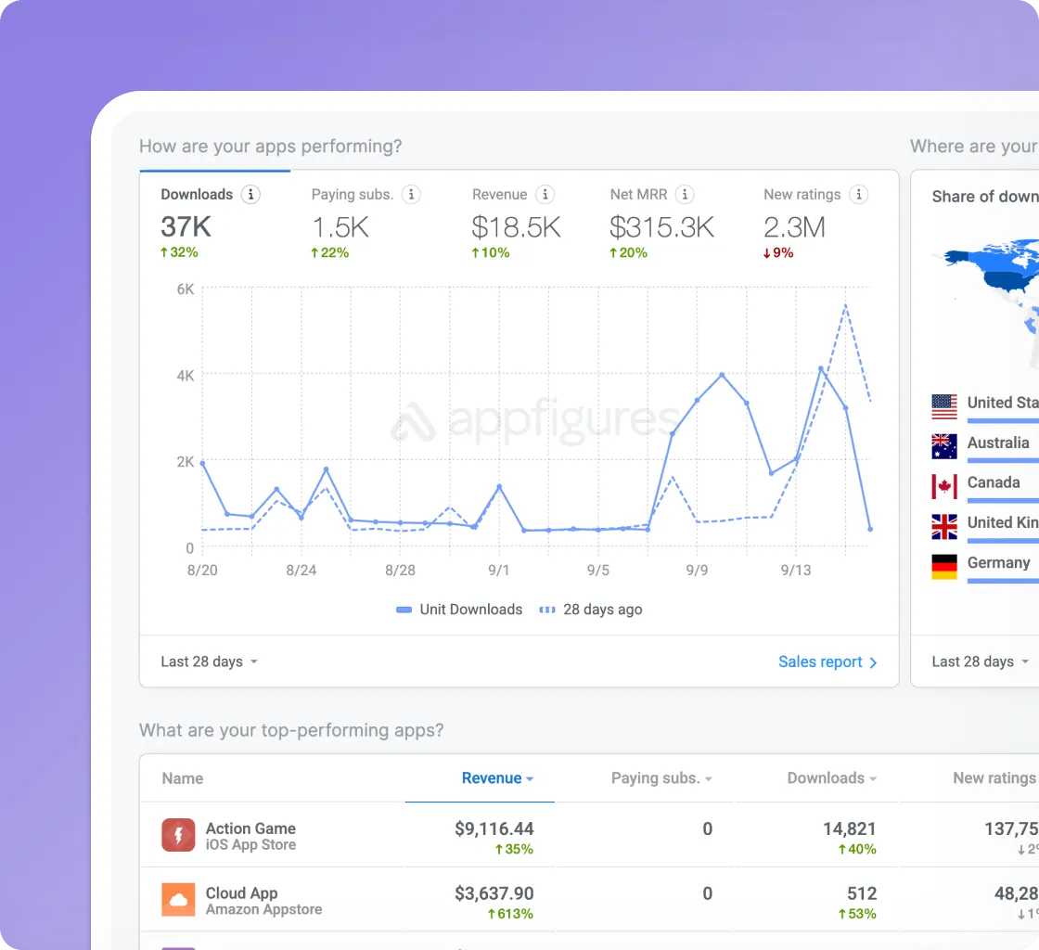Click the Name column header
This screenshot has width=1039, height=950.
pos(182,778)
